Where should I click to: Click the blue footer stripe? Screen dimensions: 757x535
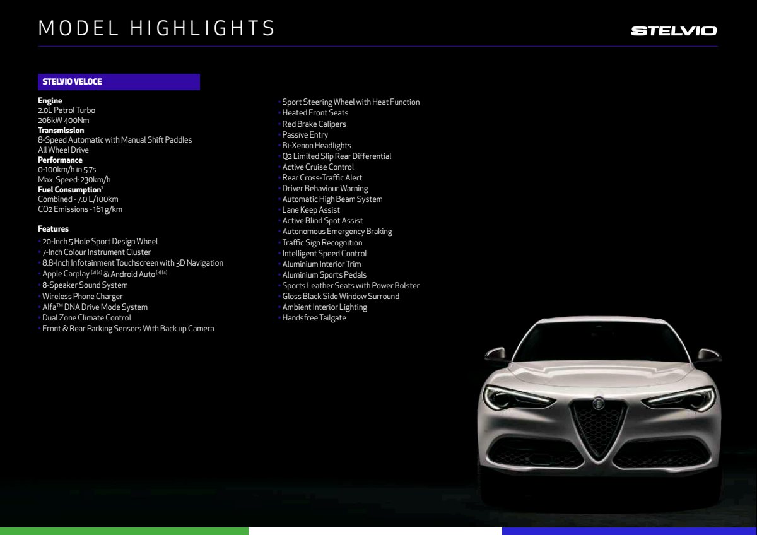(630, 531)
